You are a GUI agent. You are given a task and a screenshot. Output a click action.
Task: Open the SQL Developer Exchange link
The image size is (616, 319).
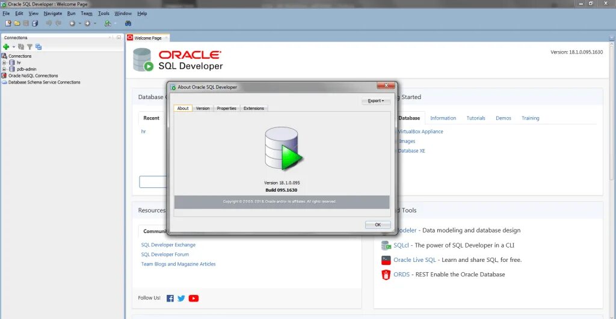coord(168,245)
